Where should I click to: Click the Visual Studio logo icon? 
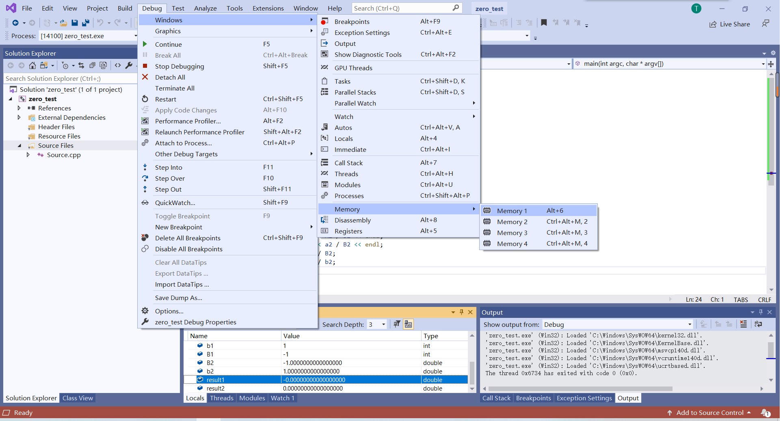pyautogui.click(x=11, y=8)
